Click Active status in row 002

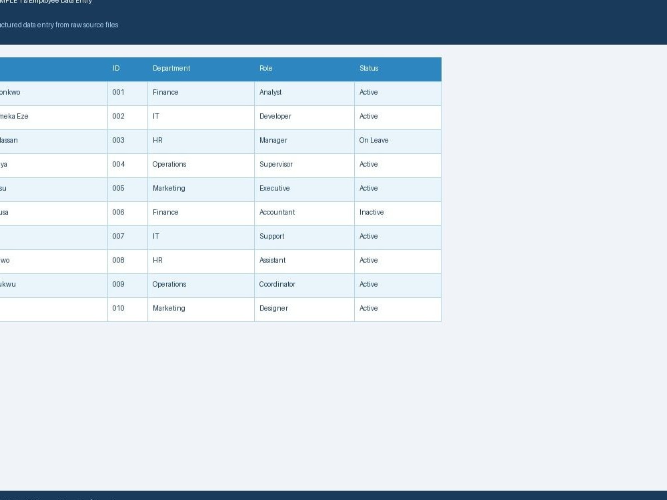click(398, 117)
